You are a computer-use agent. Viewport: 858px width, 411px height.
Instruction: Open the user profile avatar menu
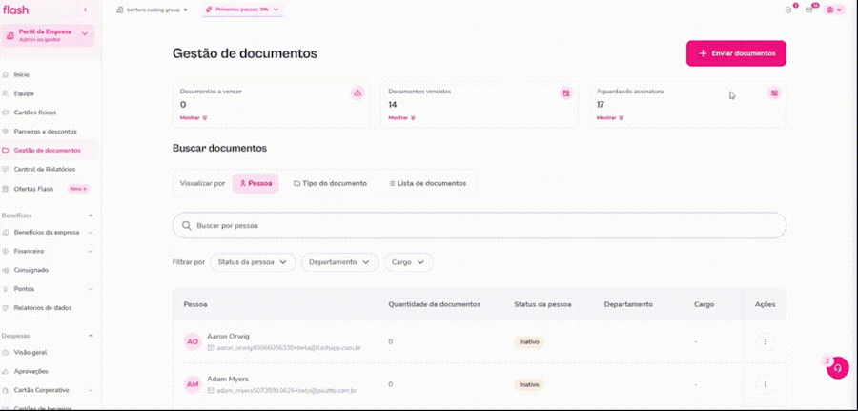[834, 10]
